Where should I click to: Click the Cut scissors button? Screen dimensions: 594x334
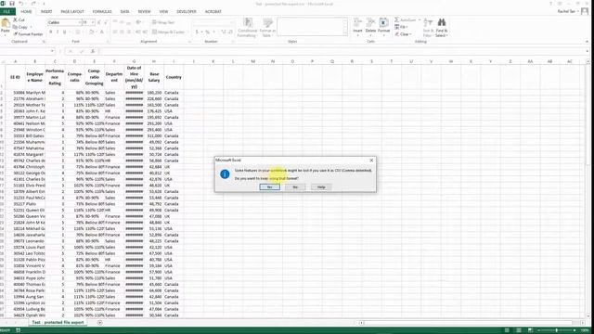[x=19, y=19]
